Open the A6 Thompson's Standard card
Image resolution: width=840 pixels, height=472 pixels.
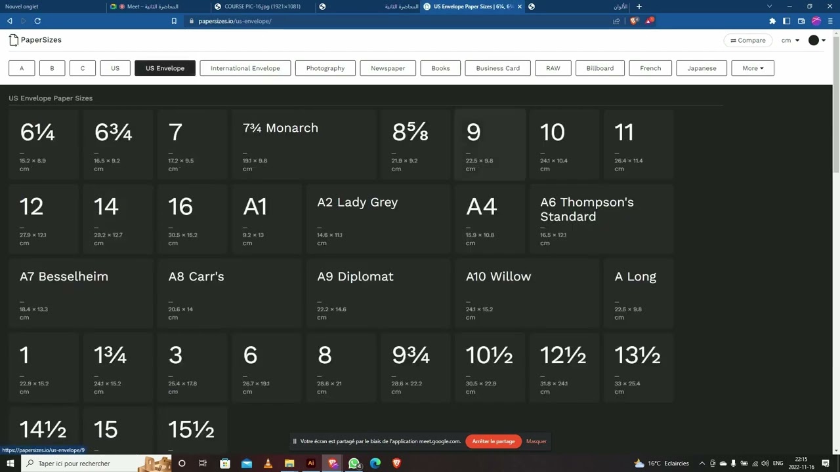click(601, 218)
